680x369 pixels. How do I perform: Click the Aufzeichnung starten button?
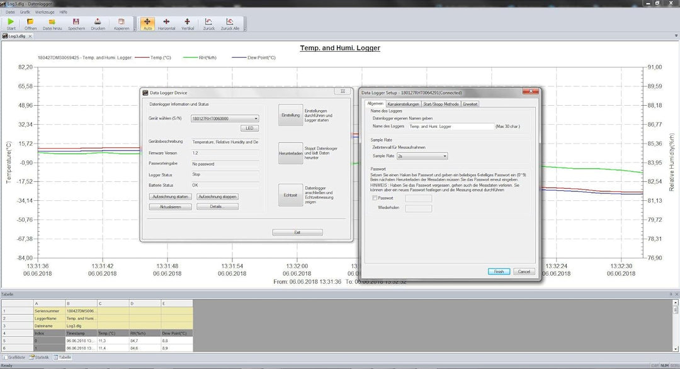[170, 196]
